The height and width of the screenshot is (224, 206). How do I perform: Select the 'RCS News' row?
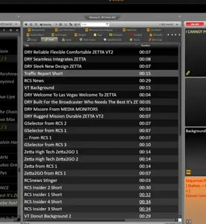coord(101,81)
